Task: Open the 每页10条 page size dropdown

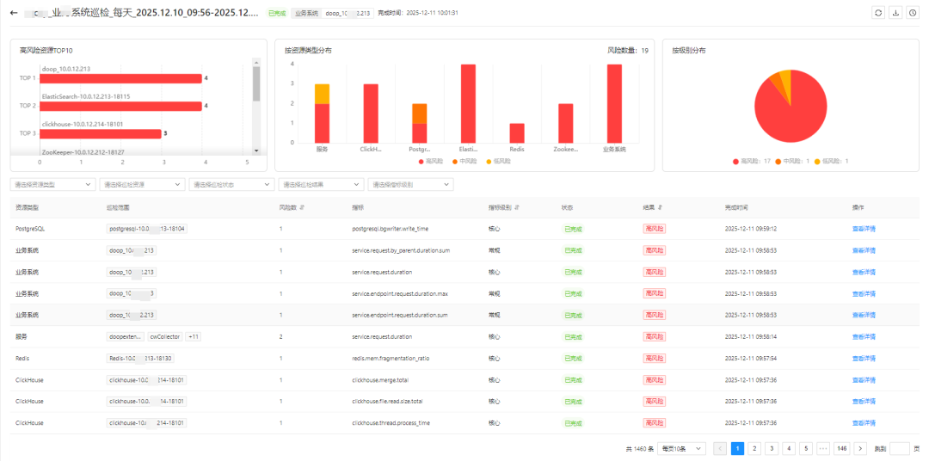Action: tap(682, 449)
